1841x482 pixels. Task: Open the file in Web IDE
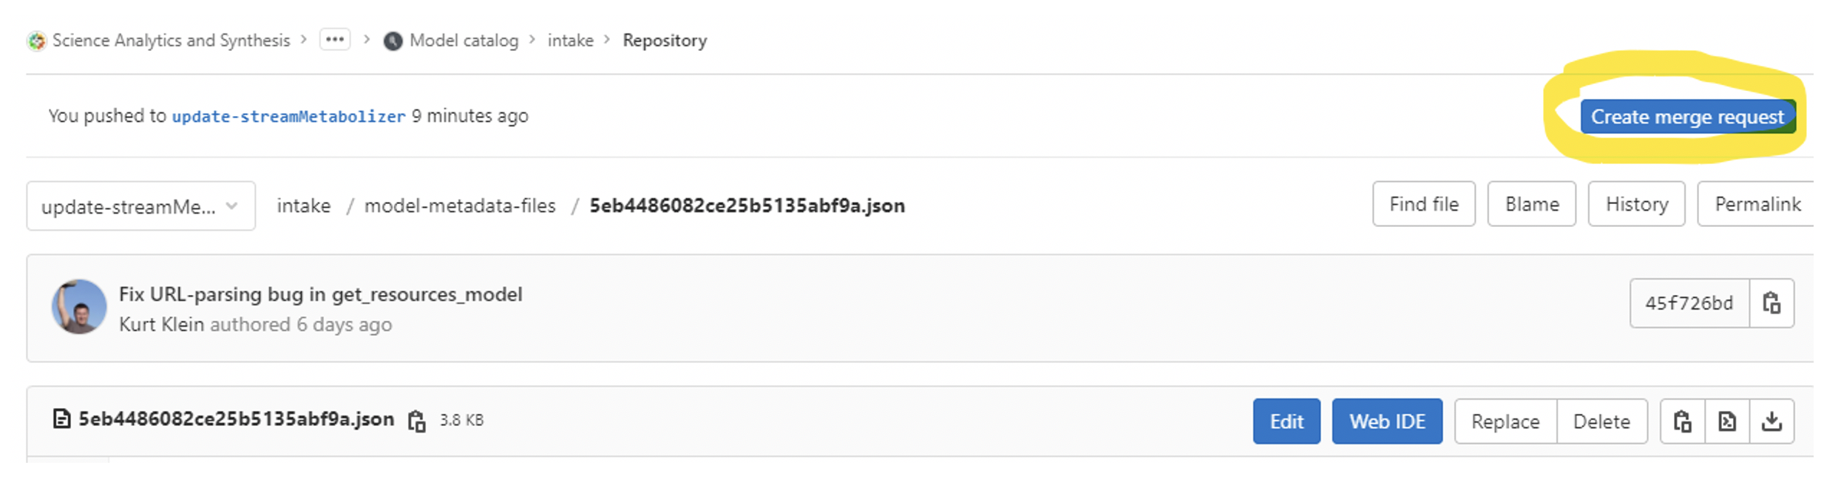[x=1386, y=421]
